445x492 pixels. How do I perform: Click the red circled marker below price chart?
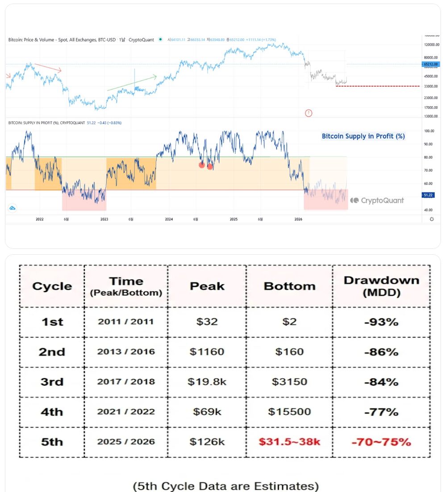coord(308,113)
